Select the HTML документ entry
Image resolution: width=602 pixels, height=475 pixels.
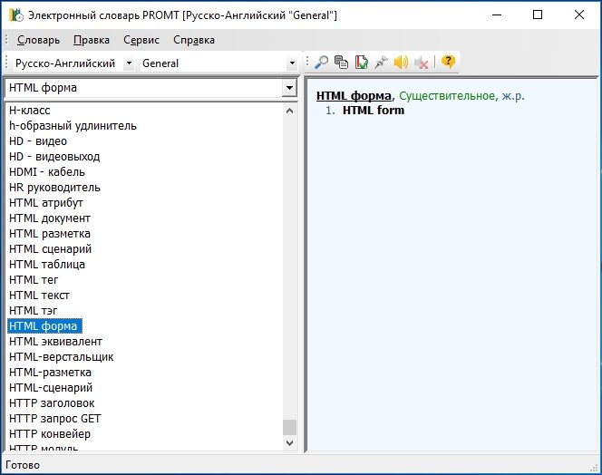click(x=50, y=218)
